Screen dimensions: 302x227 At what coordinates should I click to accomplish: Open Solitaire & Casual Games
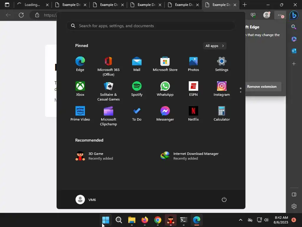[109, 91]
